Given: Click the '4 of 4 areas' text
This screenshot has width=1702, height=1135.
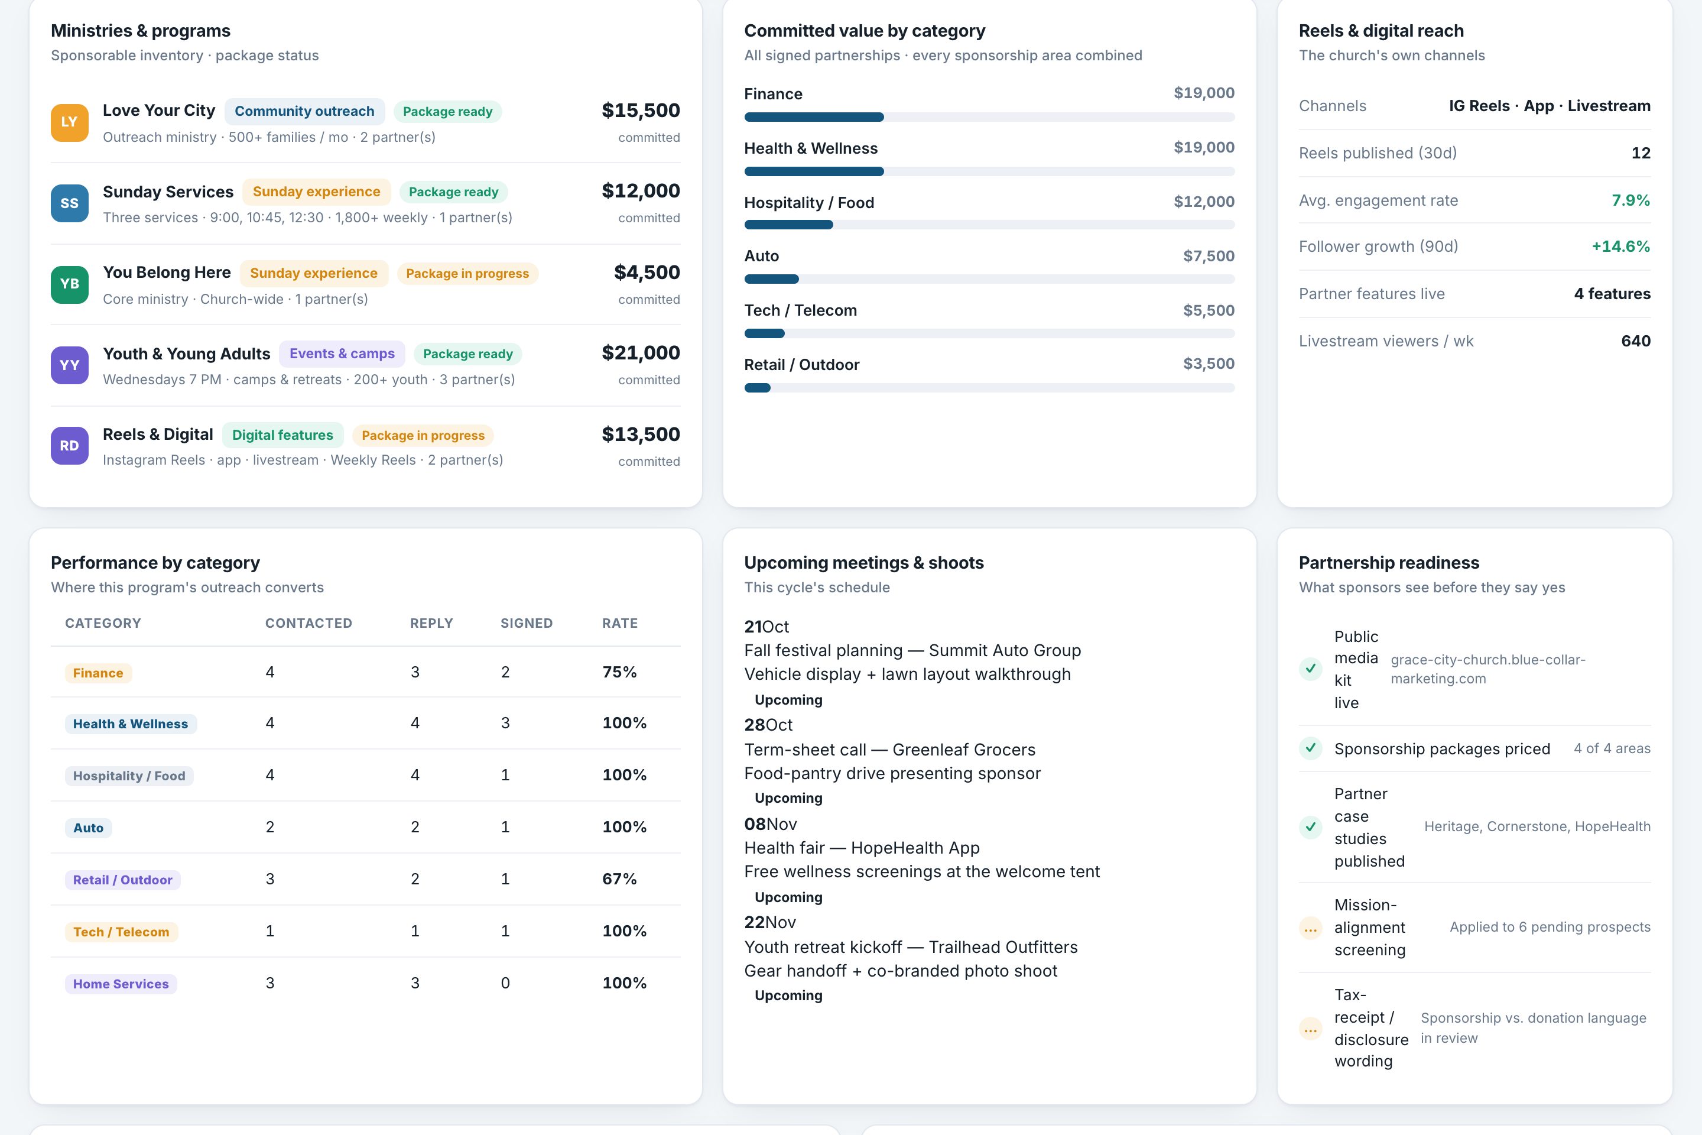Looking at the screenshot, I should click(1612, 748).
